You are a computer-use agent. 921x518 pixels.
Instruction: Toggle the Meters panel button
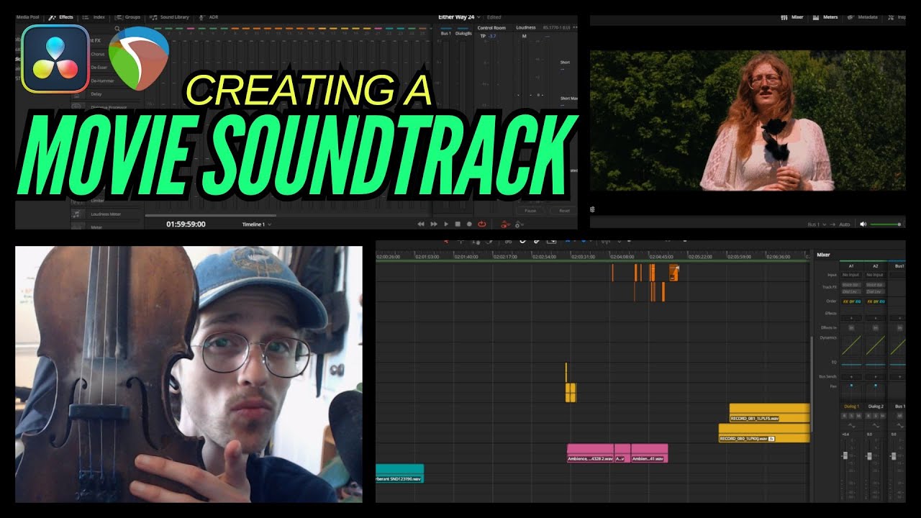pyautogui.click(x=825, y=17)
